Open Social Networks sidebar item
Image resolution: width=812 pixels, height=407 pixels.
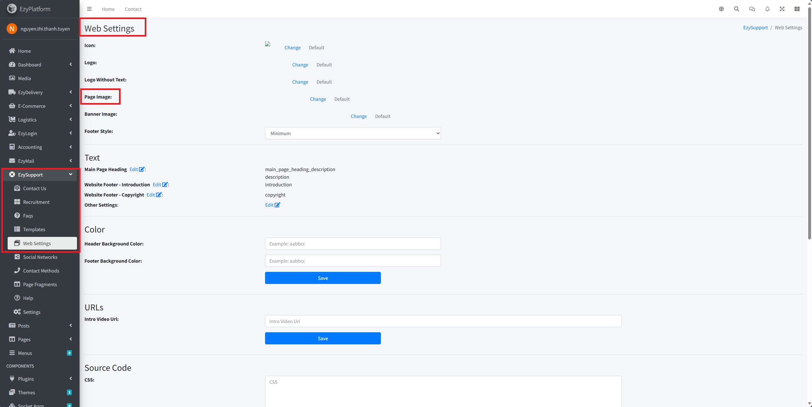pos(42,257)
